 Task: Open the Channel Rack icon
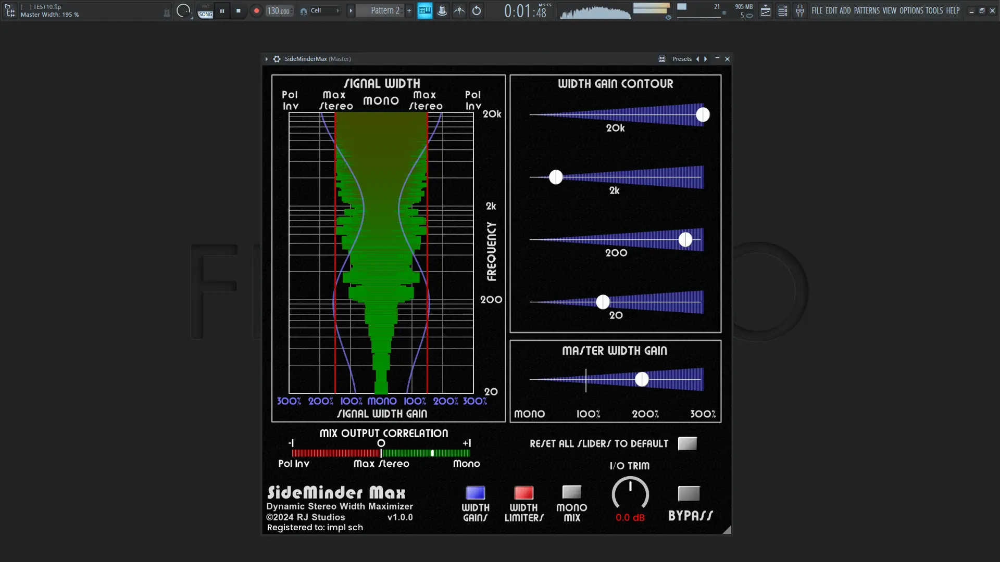pos(783,10)
